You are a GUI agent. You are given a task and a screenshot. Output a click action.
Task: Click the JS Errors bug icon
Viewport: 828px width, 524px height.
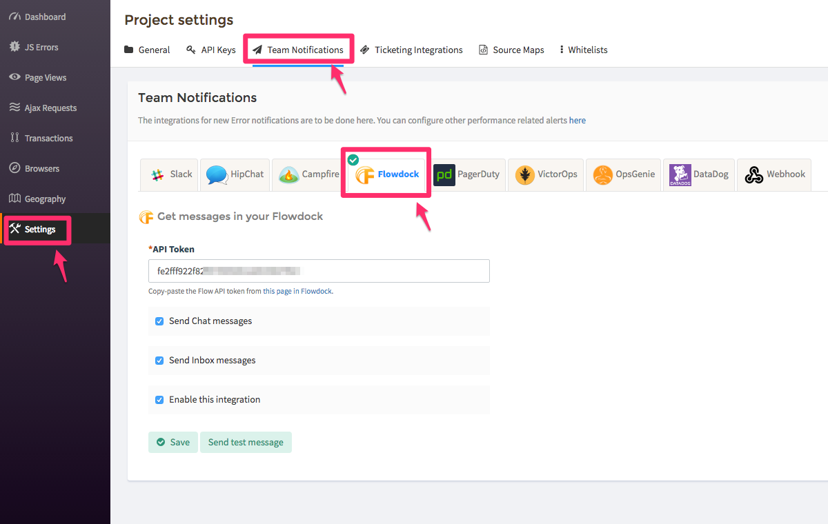coord(14,47)
